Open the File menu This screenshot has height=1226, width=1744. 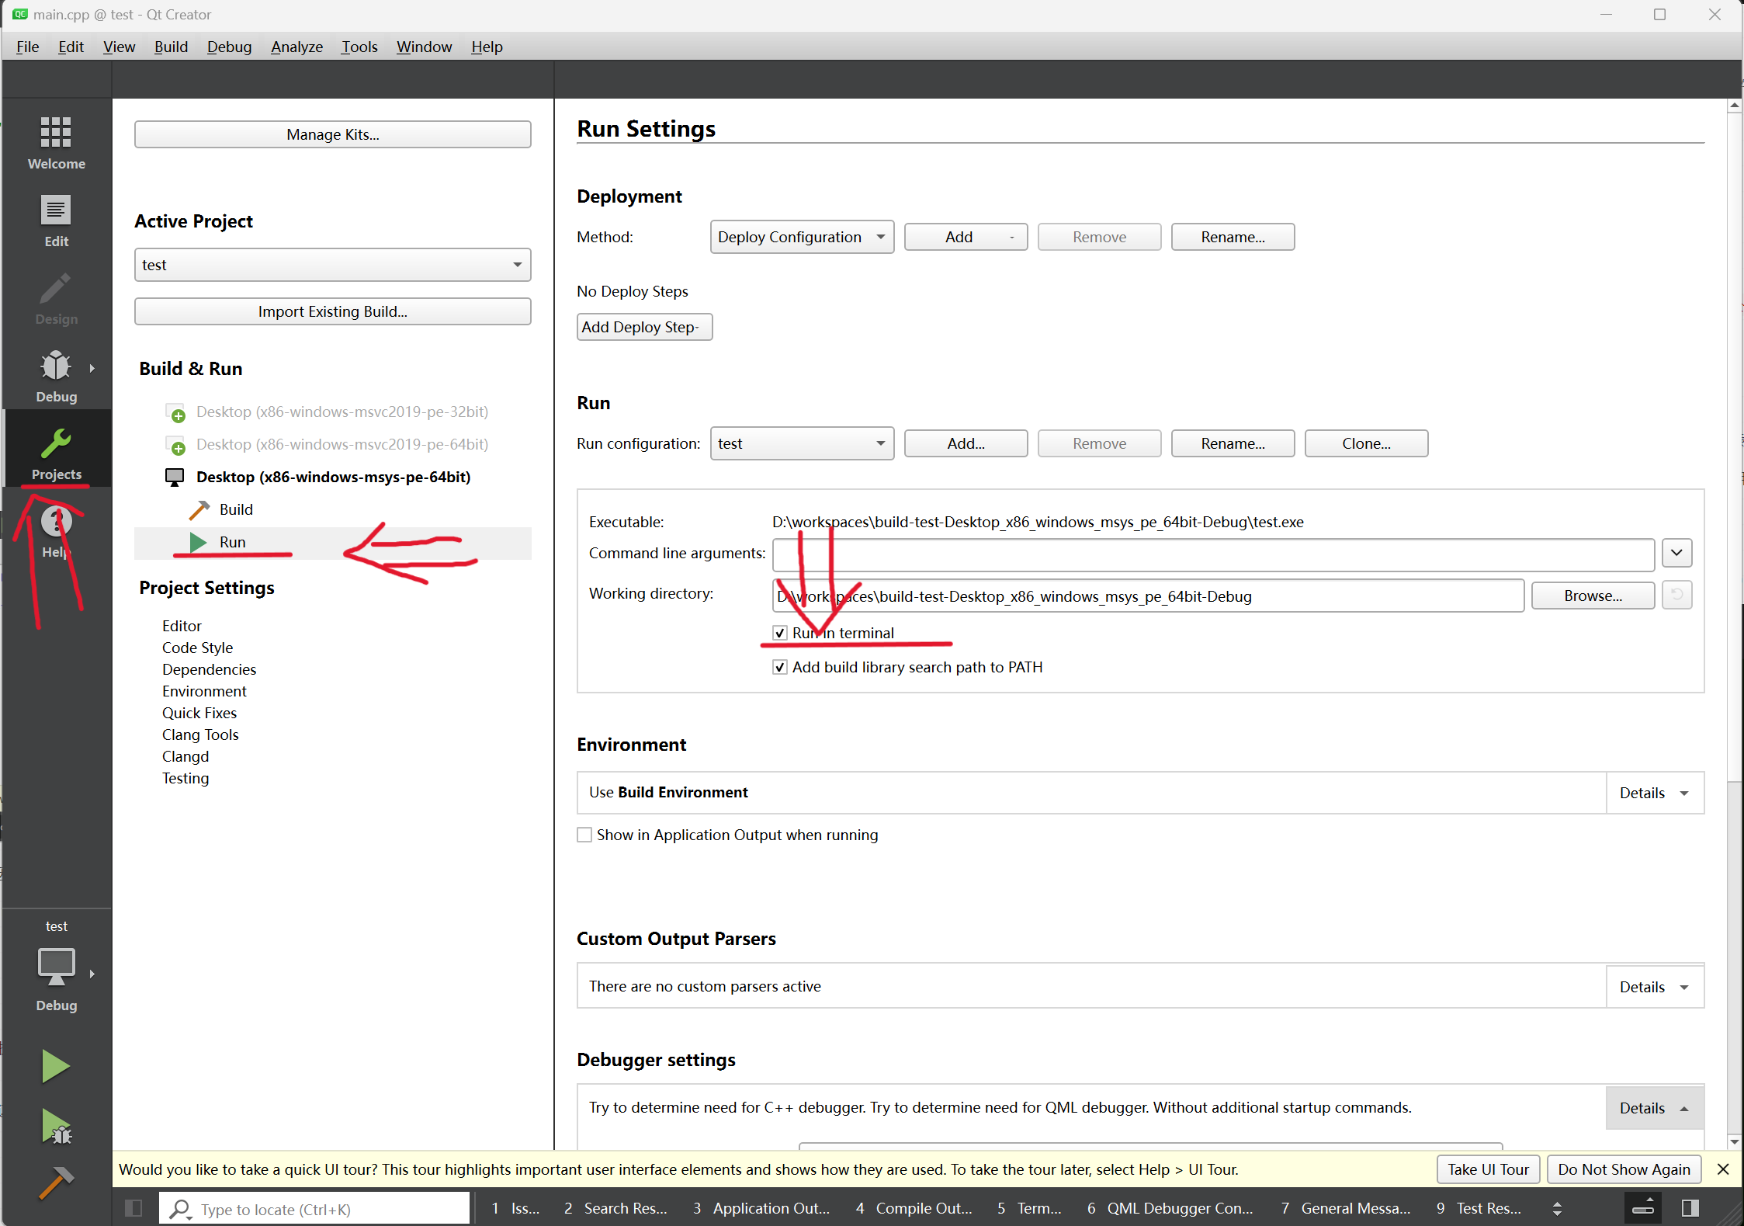point(27,47)
